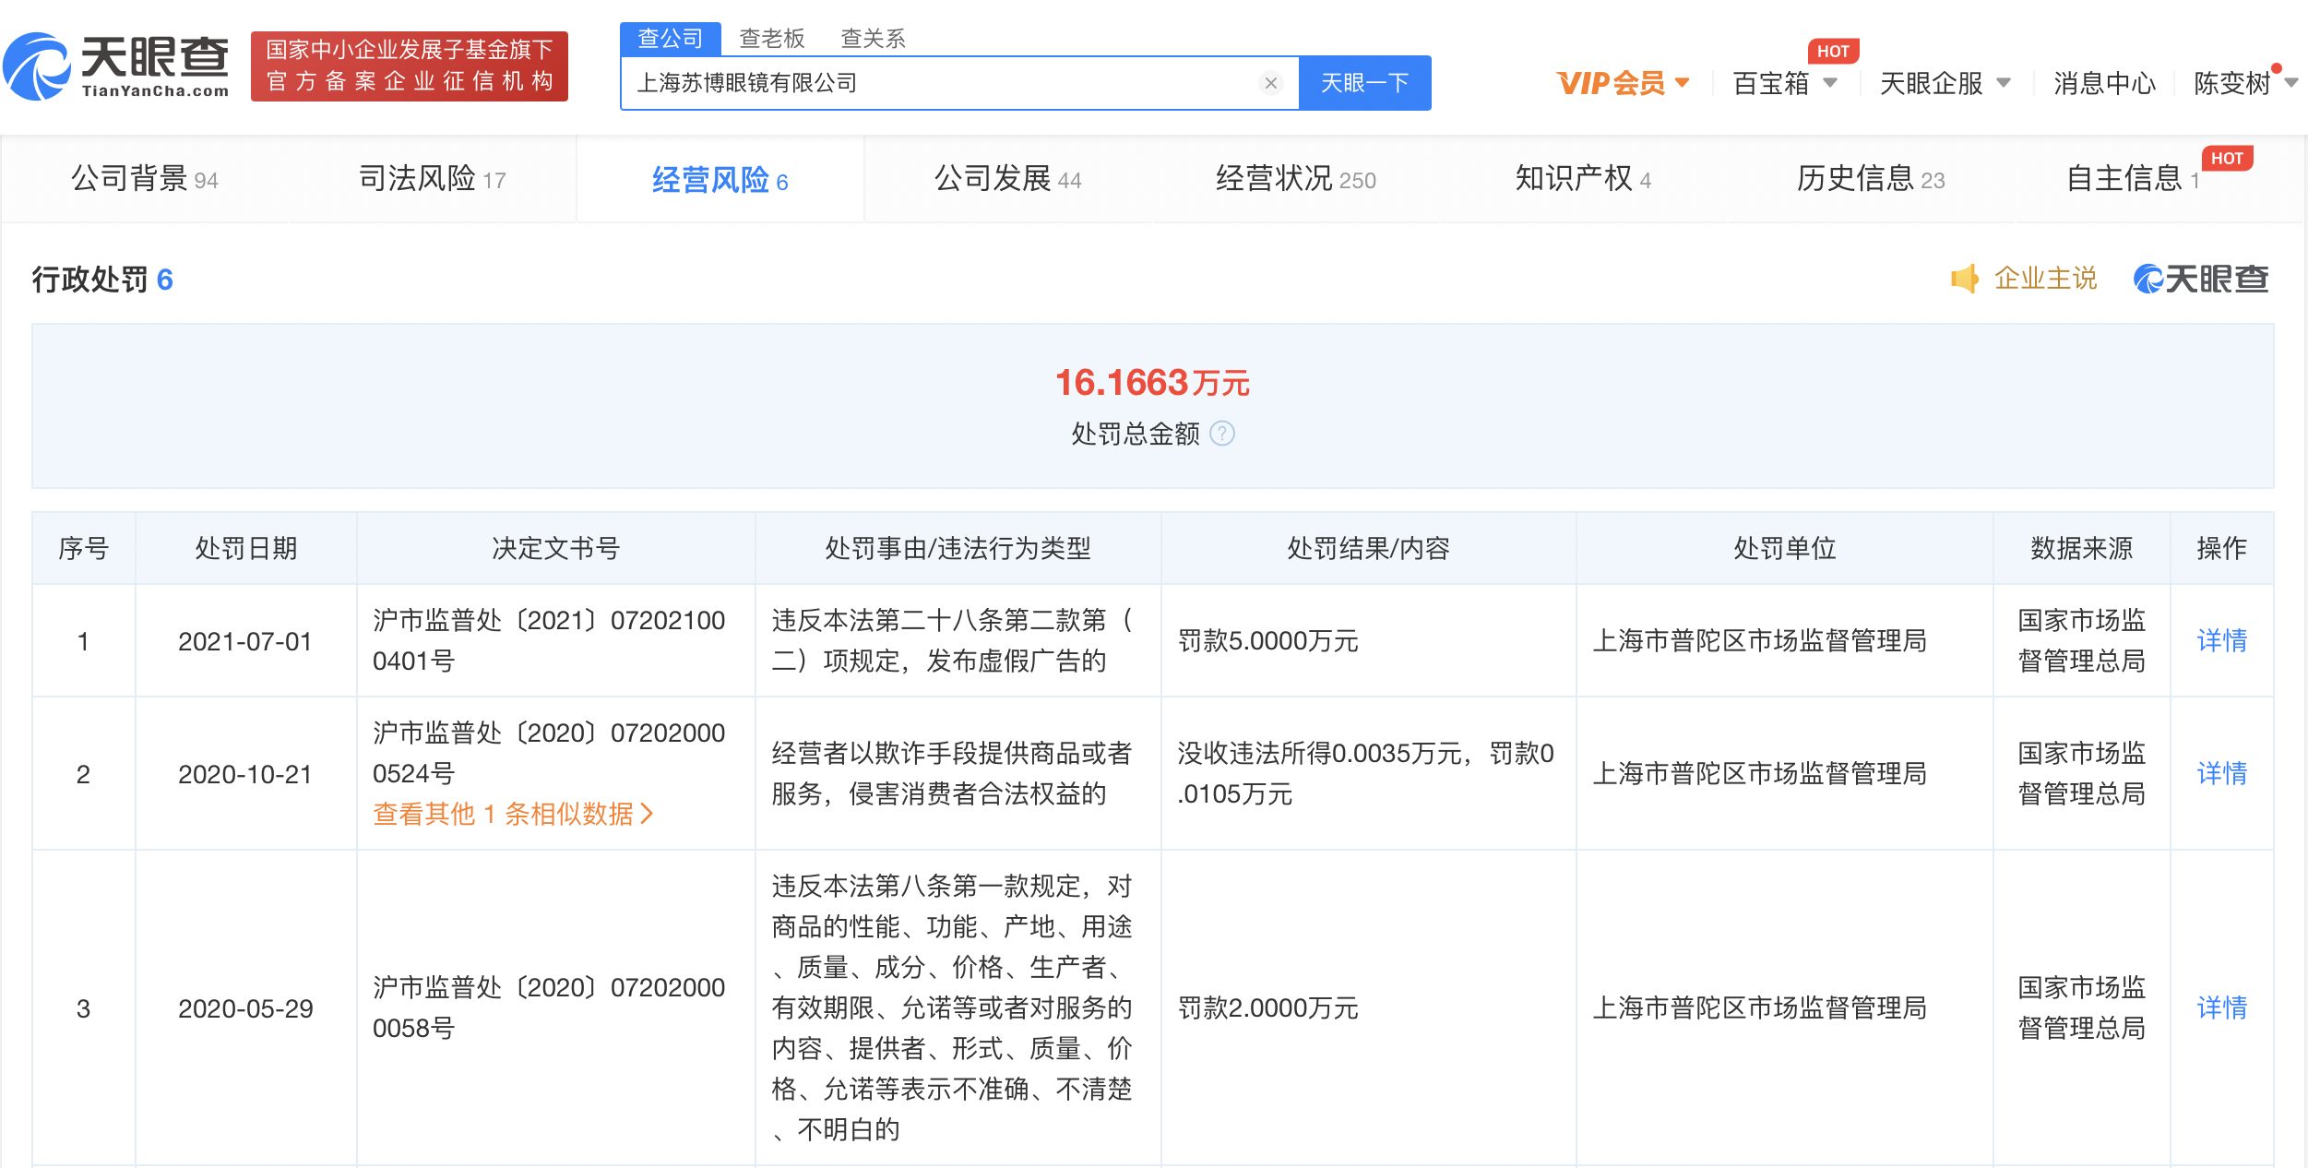Image resolution: width=2308 pixels, height=1168 pixels.
Task: Clear the search field with X icon
Action: tap(1270, 83)
